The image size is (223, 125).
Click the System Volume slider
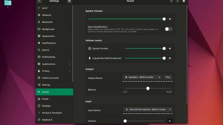126,19
